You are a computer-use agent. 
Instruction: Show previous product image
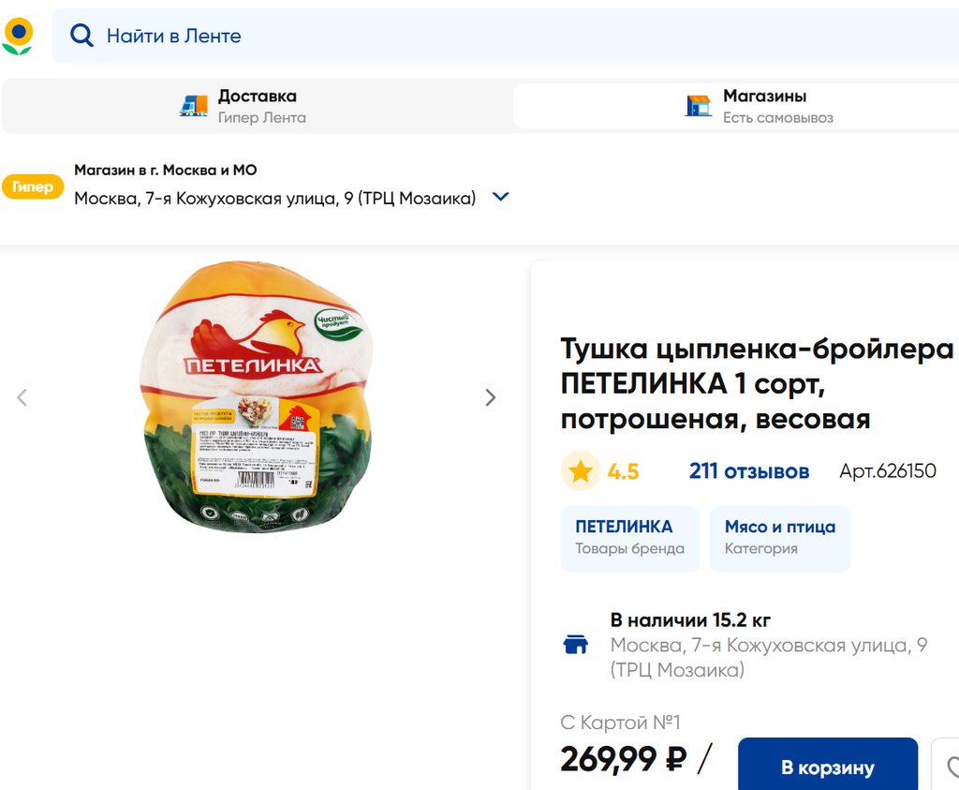point(22,397)
